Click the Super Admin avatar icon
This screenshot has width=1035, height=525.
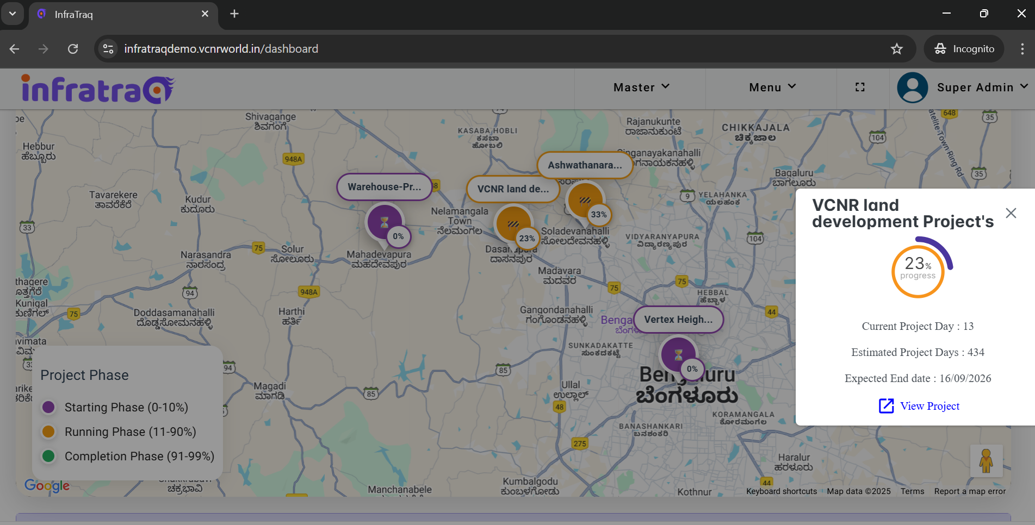913,87
